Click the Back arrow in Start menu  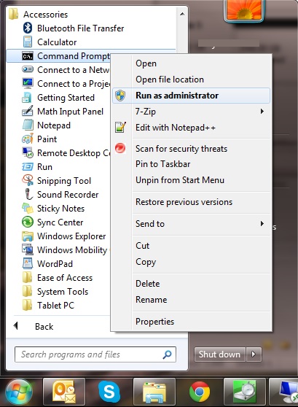coord(16,326)
